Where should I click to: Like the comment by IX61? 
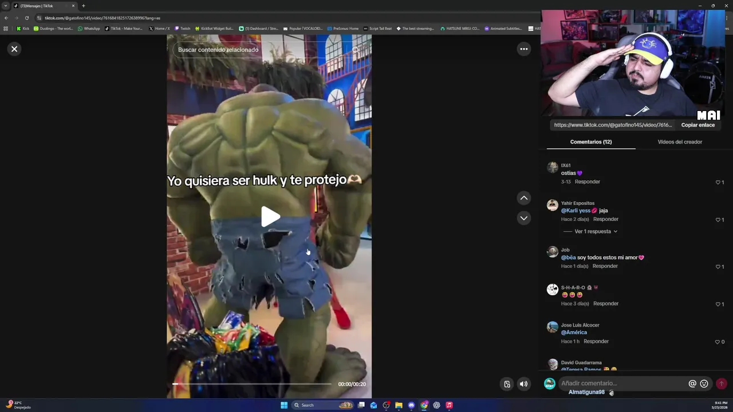tap(718, 183)
